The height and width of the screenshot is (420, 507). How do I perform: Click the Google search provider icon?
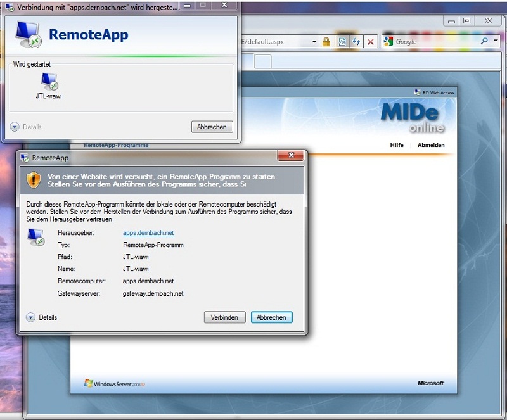coord(388,41)
